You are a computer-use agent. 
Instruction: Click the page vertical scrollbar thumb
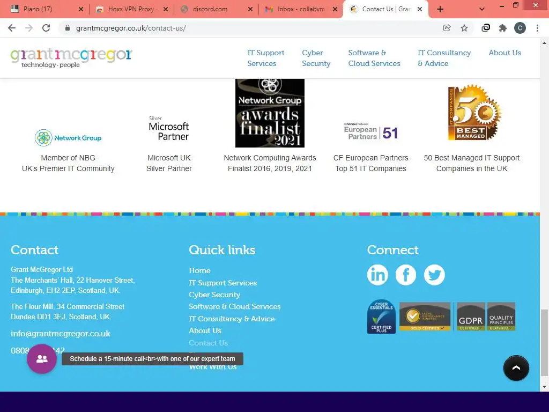(545, 343)
